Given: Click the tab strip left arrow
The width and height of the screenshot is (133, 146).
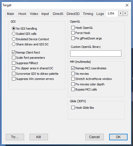Looking at the screenshot, I should tap(121, 13).
